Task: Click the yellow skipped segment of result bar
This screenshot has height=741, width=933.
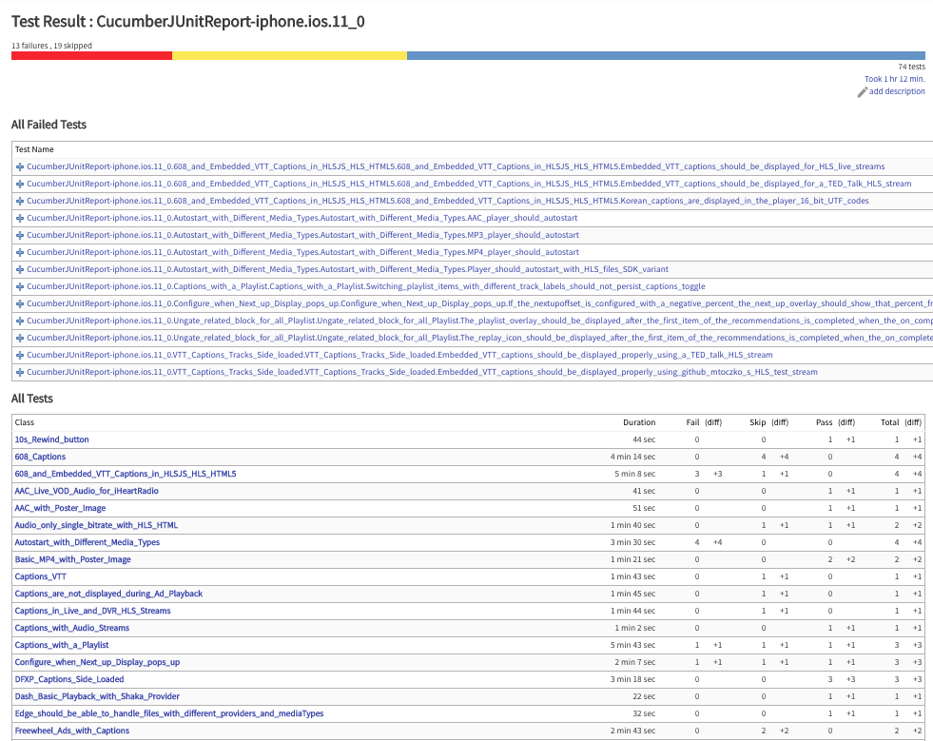Action: 290,56
